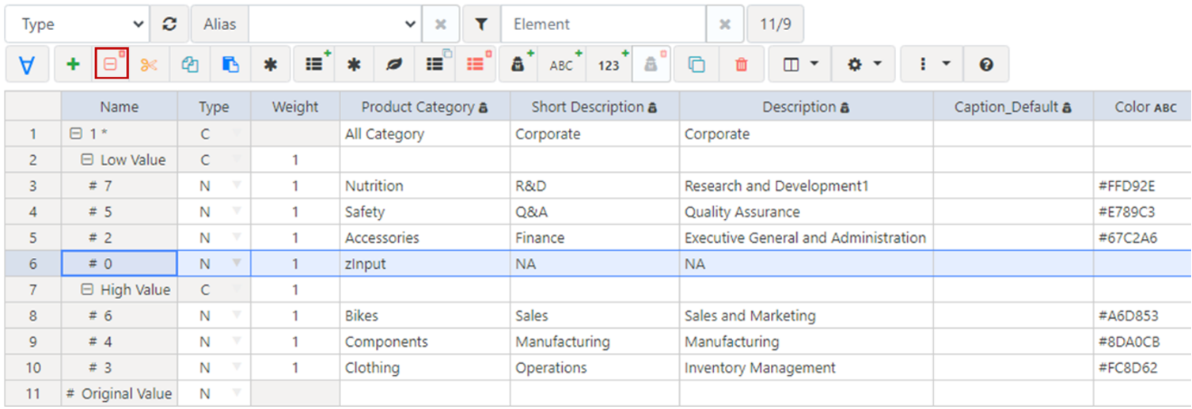Screen dimensions: 1192x409
Task: Open the column layout dropdown
Action: [800, 65]
